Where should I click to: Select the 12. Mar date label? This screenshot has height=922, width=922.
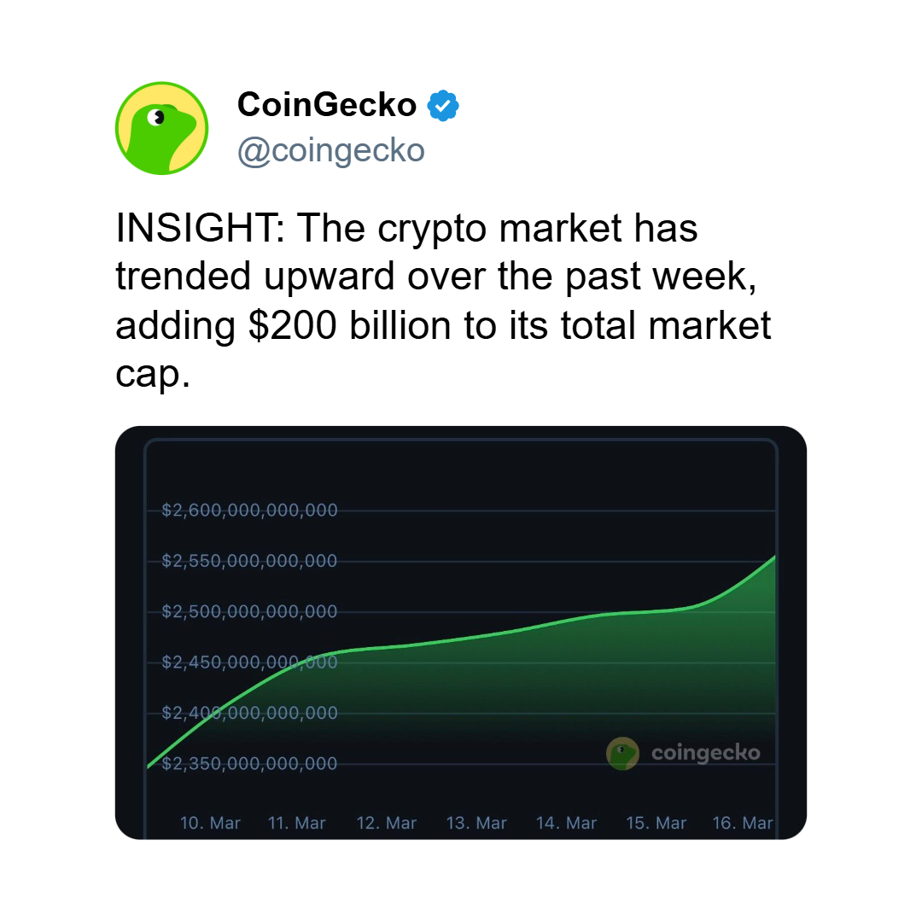pyautogui.click(x=387, y=823)
